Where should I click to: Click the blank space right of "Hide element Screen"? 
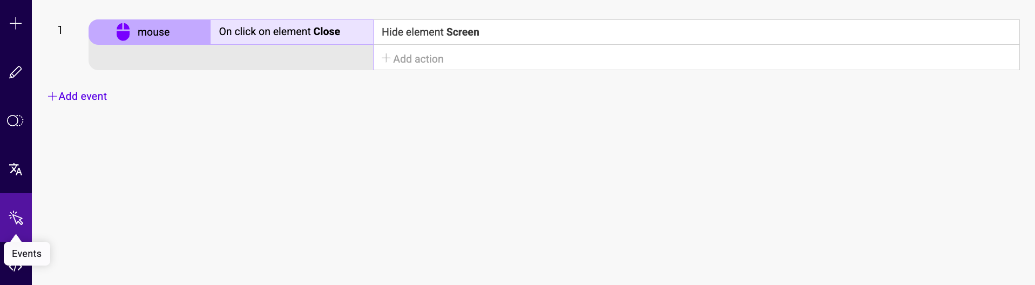coord(745,32)
